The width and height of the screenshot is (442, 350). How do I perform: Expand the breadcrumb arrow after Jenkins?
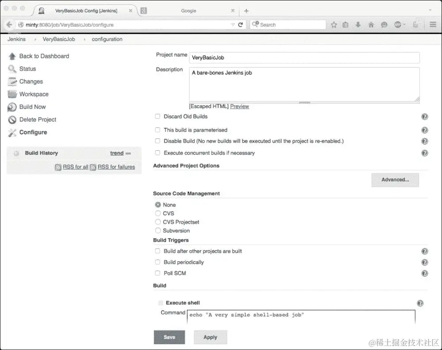click(35, 39)
